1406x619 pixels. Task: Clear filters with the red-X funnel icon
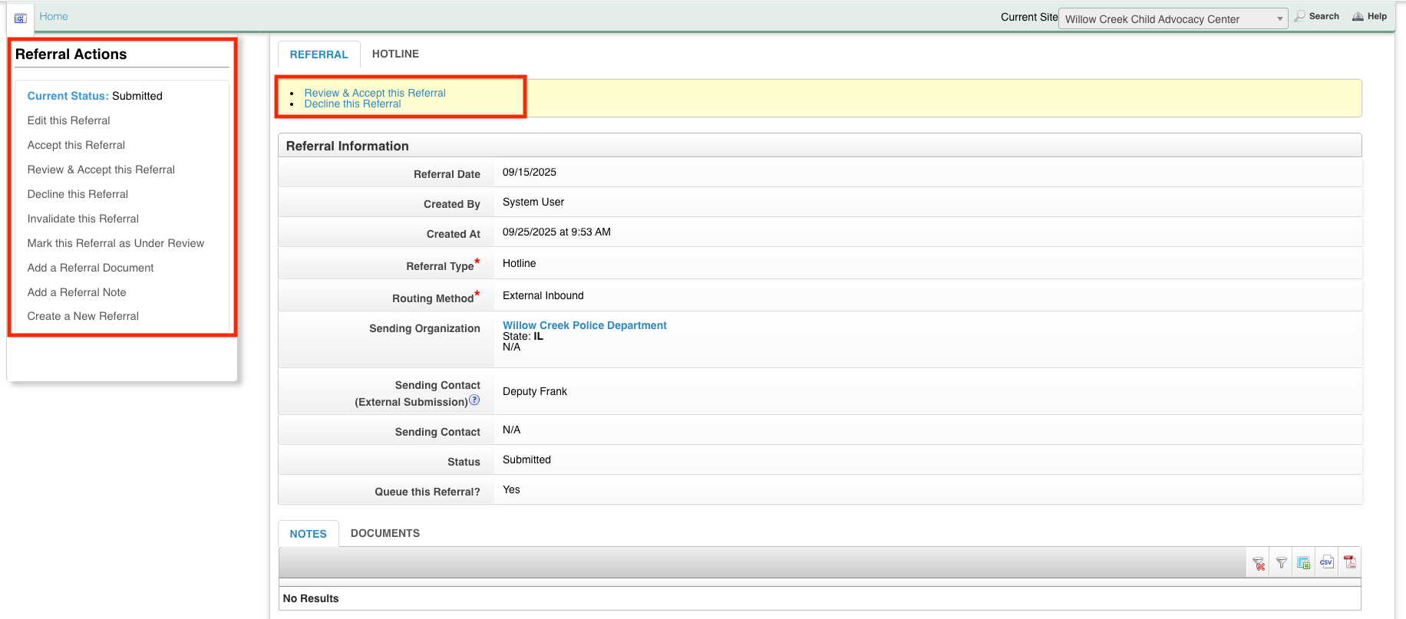[1259, 563]
